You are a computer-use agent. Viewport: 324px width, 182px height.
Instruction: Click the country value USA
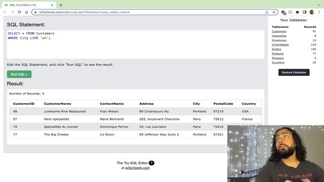coord(245,111)
